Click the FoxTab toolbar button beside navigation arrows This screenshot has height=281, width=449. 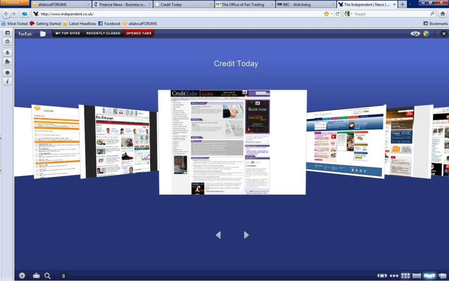coord(25,14)
